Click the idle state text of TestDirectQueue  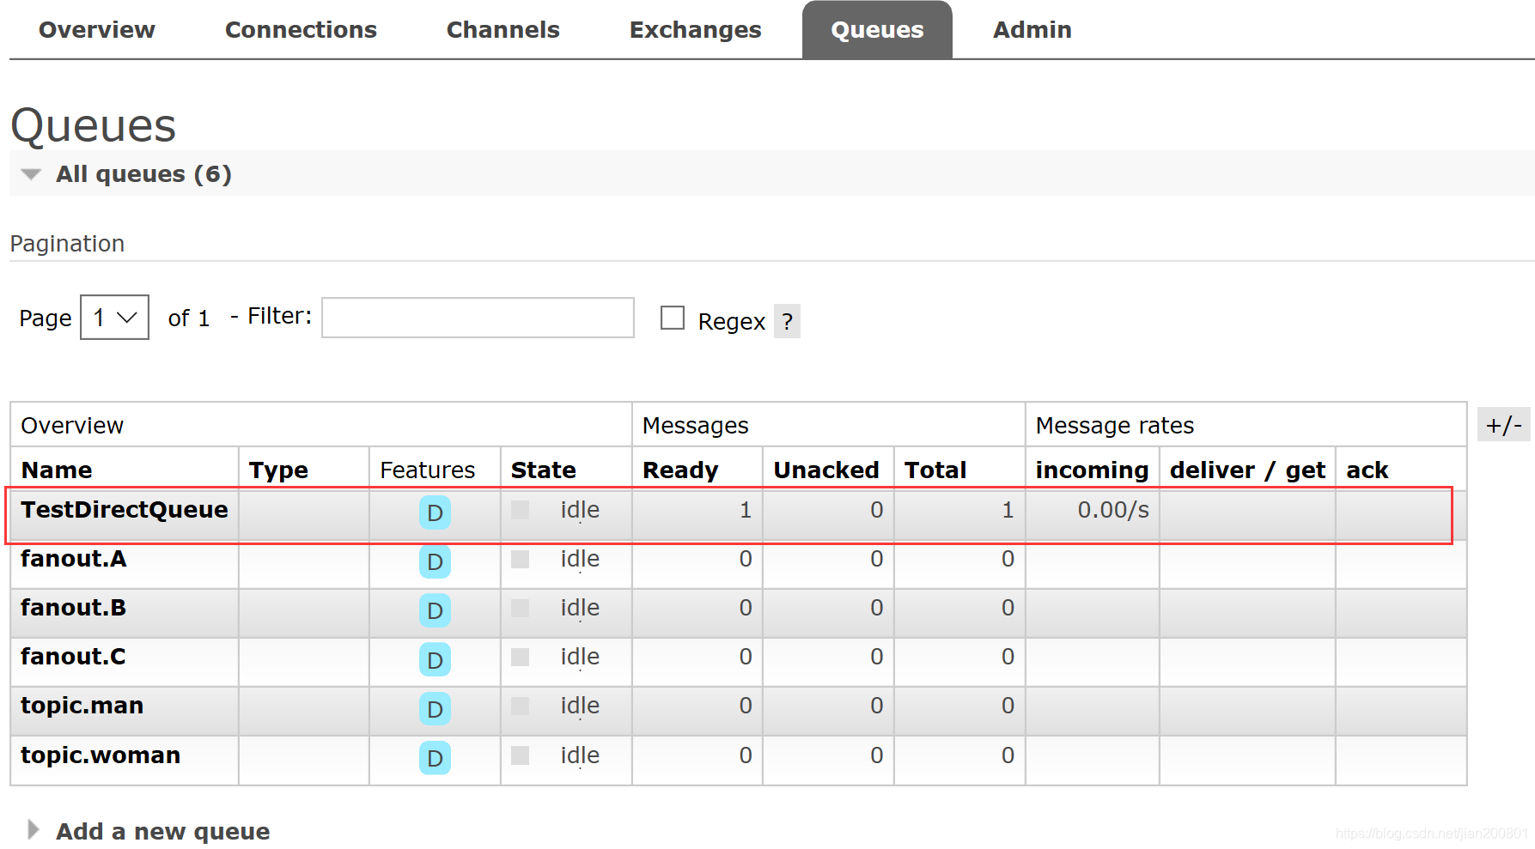(580, 510)
